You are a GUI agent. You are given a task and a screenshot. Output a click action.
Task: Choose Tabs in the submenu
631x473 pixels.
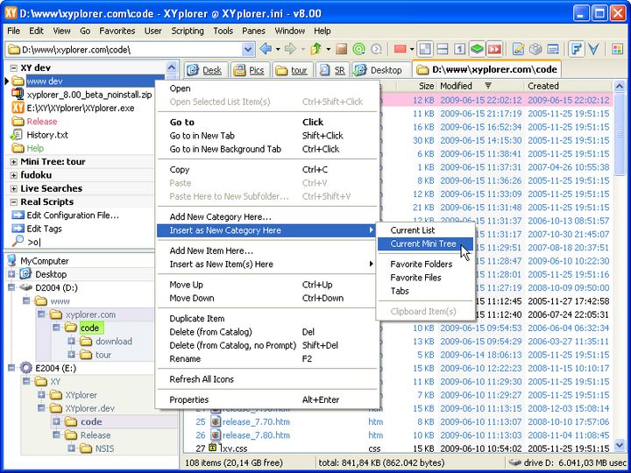click(425, 291)
